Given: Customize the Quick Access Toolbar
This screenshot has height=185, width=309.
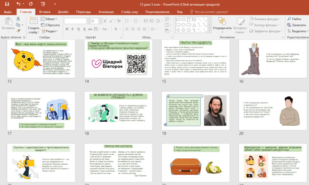Looking at the screenshot, I should coord(55,4).
